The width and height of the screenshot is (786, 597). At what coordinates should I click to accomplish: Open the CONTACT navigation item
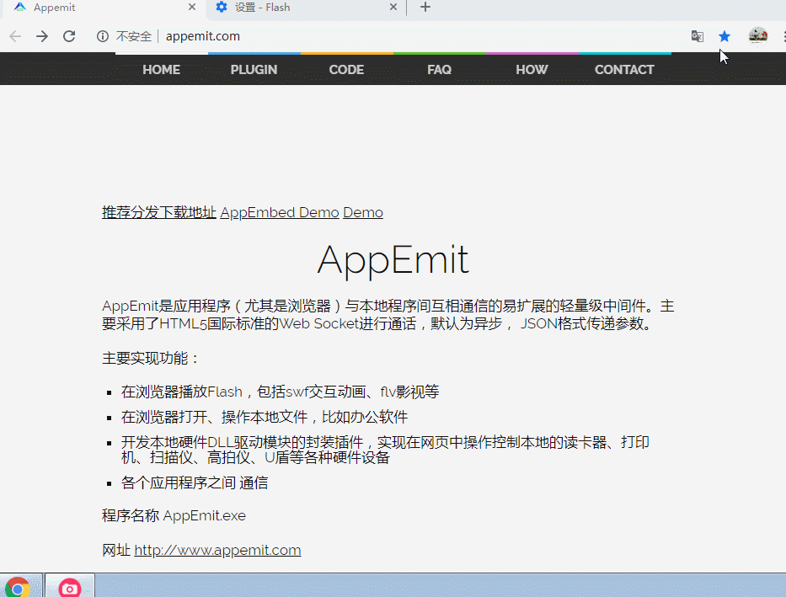[x=624, y=70]
